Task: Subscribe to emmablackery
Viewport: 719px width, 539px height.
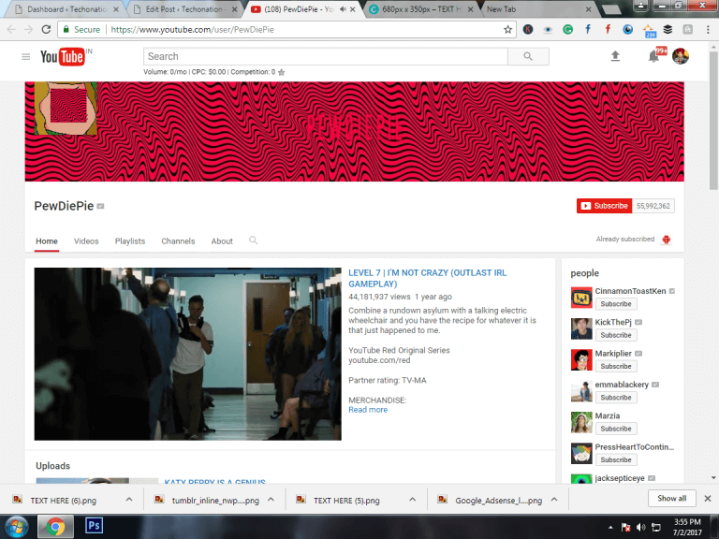Action: [616, 398]
